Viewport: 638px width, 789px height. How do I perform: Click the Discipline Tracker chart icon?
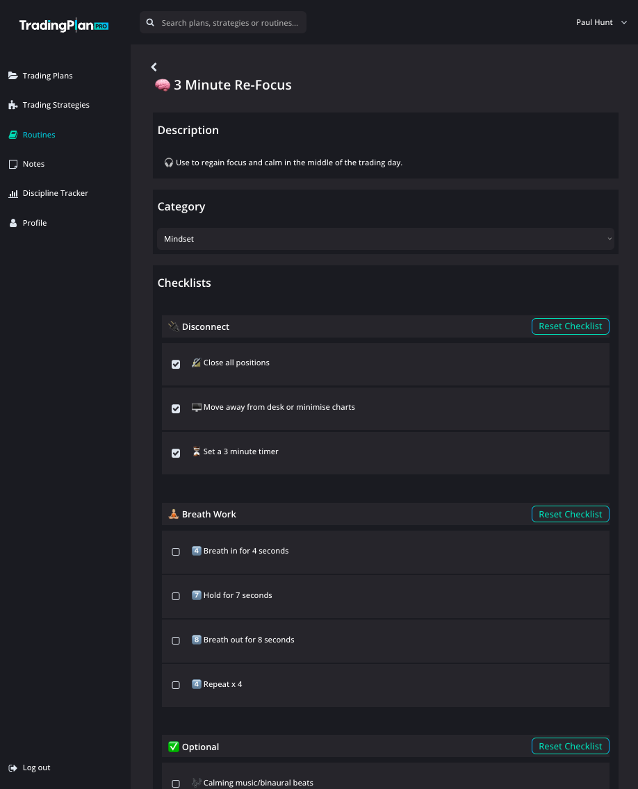[x=13, y=194]
